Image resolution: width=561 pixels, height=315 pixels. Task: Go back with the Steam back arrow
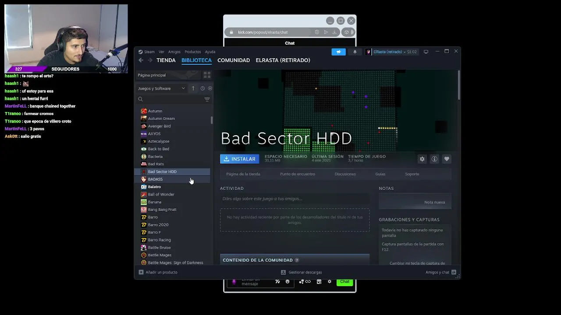[141, 60]
